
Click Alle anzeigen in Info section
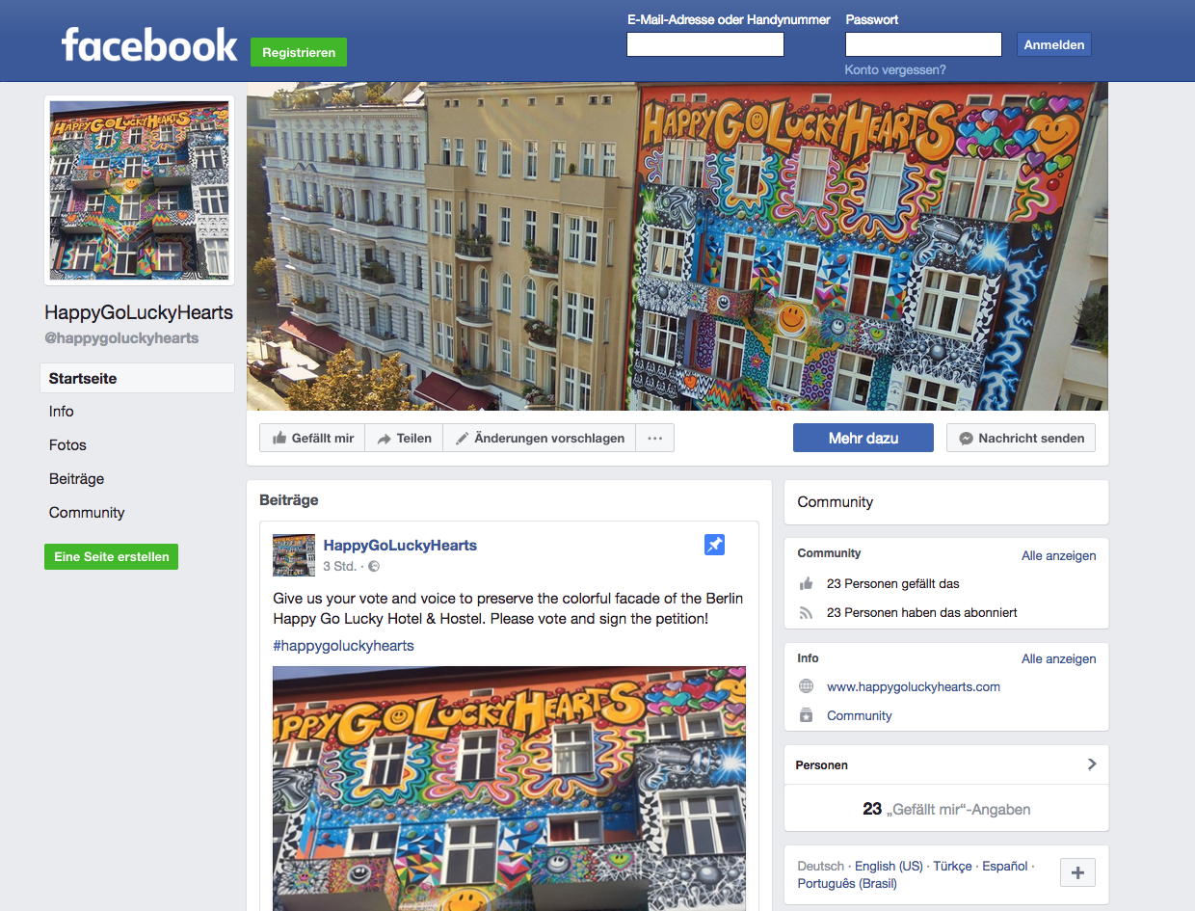click(x=1059, y=659)
